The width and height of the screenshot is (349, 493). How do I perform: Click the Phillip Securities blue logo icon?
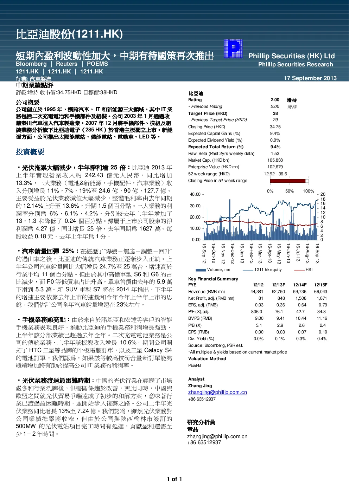click(233, 48)
